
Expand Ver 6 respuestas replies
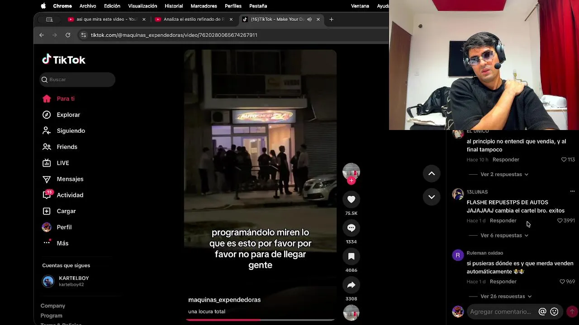point(504,235)
